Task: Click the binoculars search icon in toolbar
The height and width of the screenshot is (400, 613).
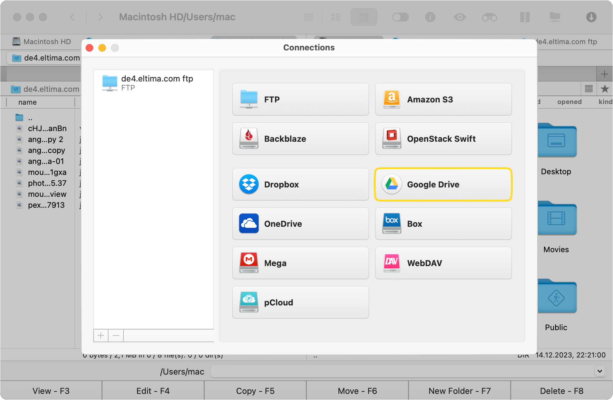Action: (490, 17)
